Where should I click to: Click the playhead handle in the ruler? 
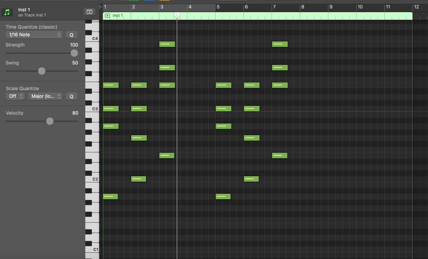[x=177, y=15]
